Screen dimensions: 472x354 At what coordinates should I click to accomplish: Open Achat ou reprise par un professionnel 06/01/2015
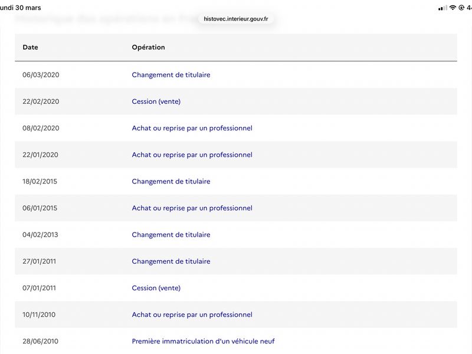pyautogui.click(x=192, y=208)
